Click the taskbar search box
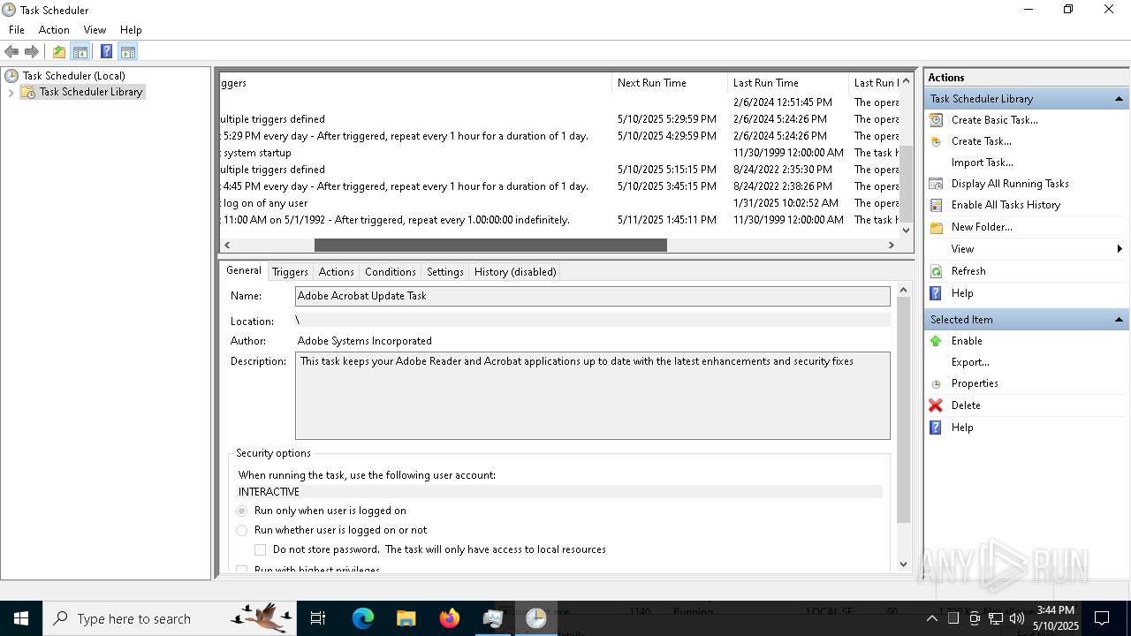This screenshot has width=1131, height=636. click(171, 618)
